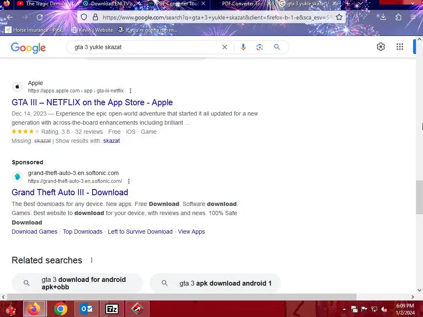Switch to The Tragic Demise tab

tap(45, 4)
